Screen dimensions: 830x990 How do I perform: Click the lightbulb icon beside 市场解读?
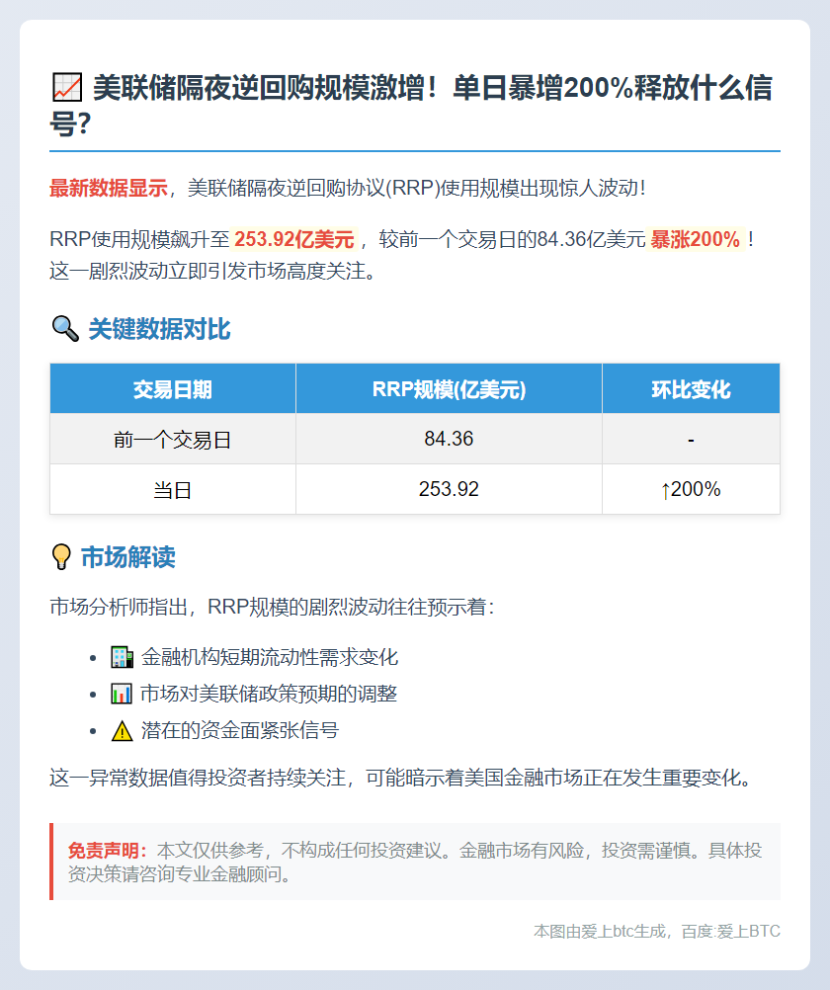pos(62,557)
